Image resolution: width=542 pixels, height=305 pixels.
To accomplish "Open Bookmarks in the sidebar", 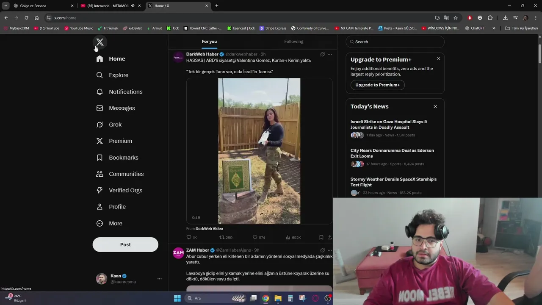I will pyautogui.click(x=118, y=158).
